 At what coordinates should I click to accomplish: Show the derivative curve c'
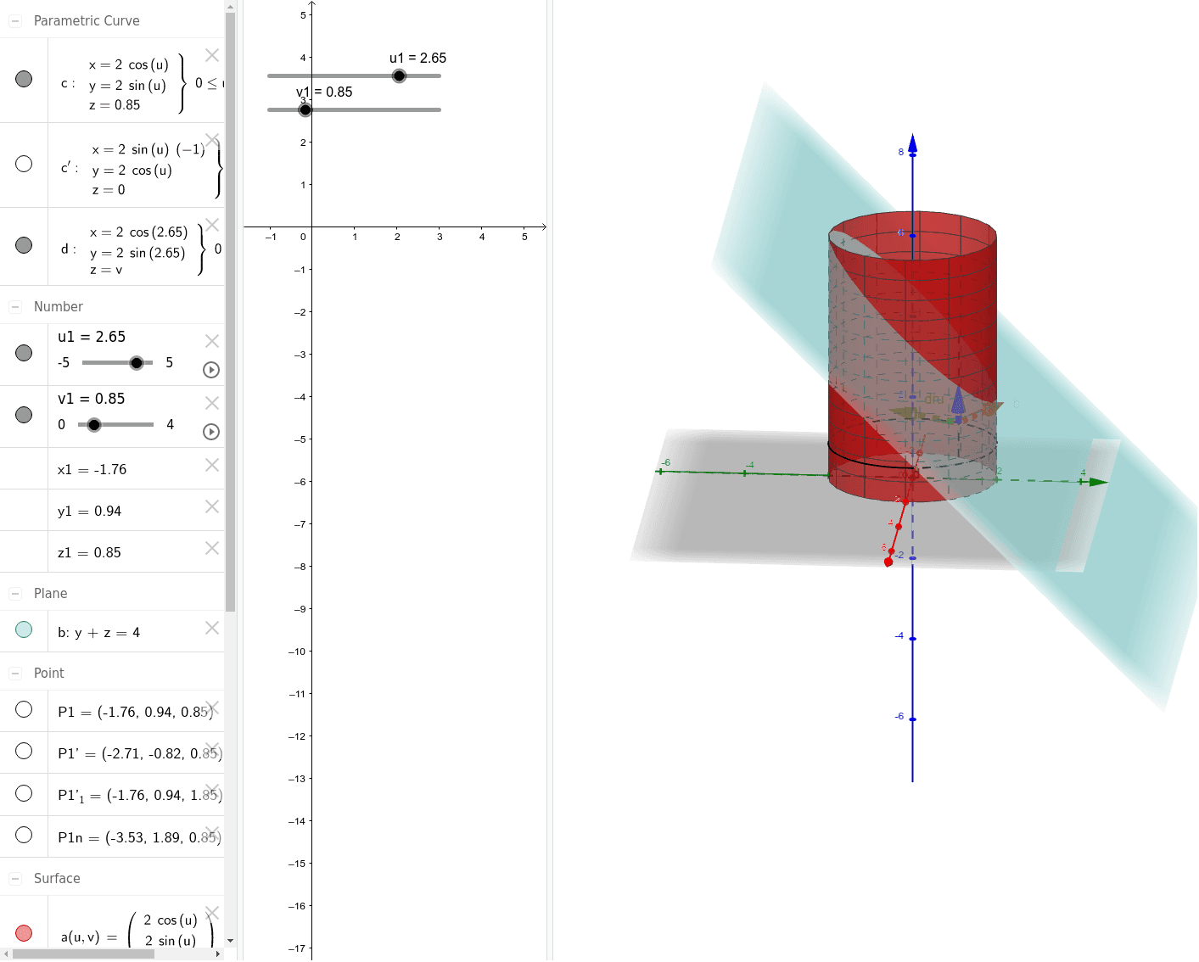click(24, 164)
